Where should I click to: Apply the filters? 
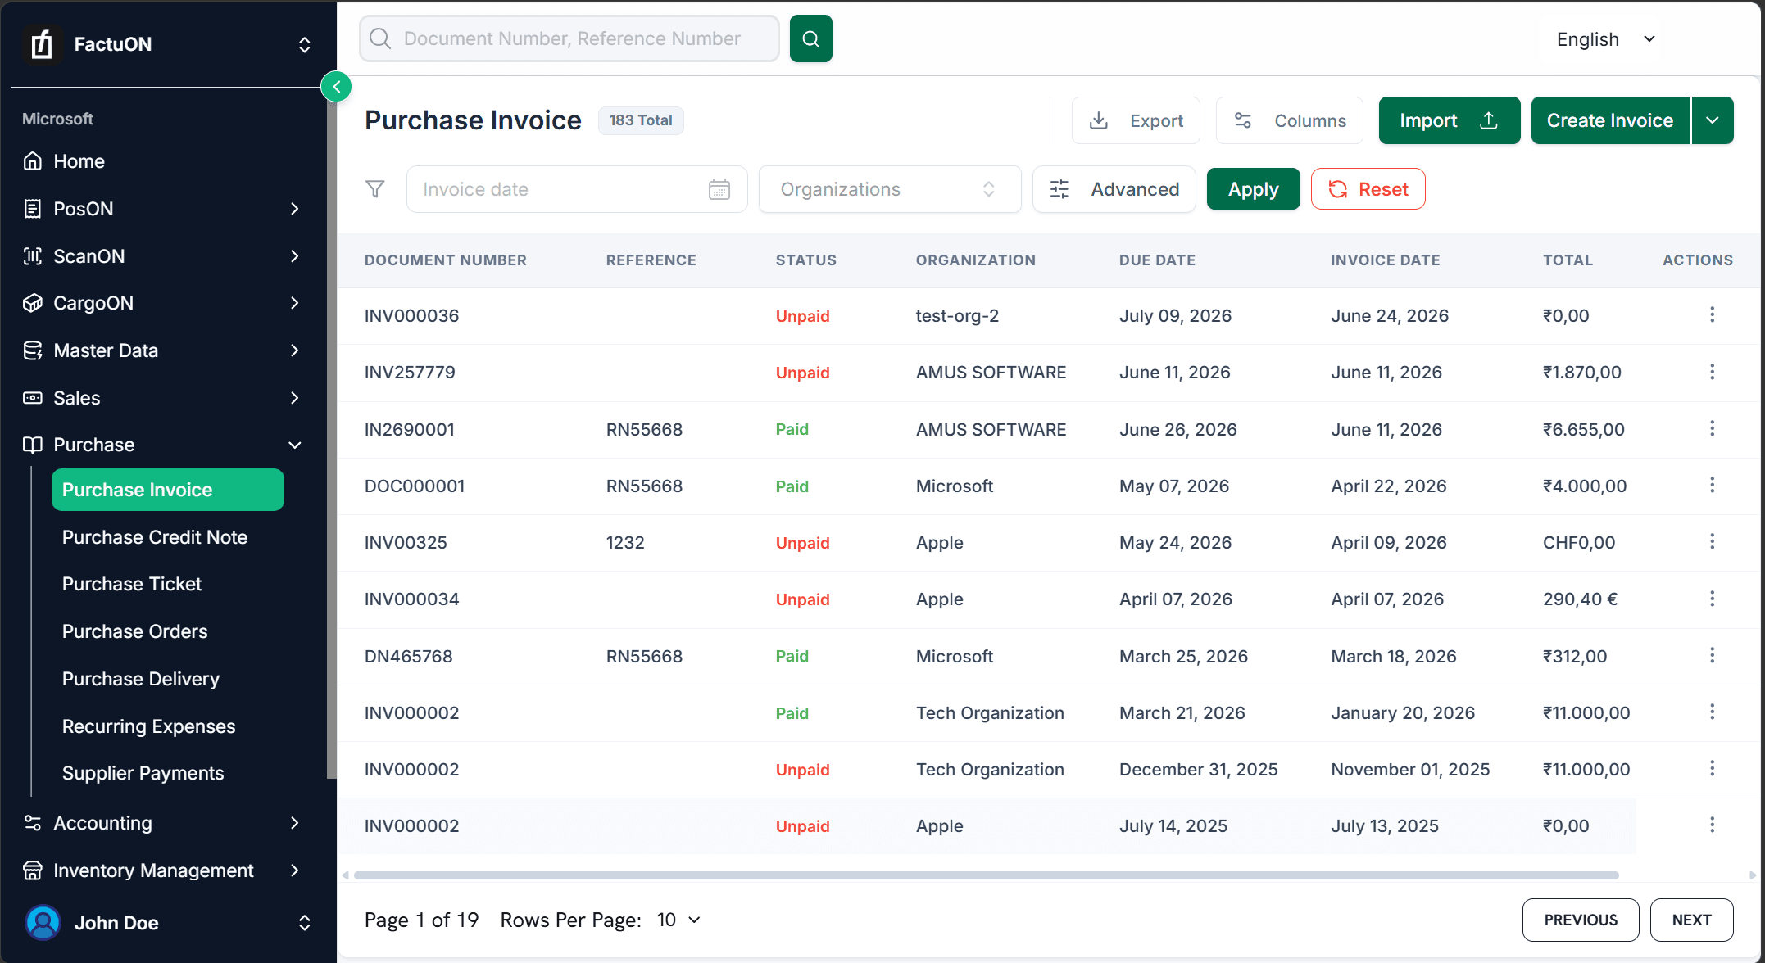(1253, 189)
